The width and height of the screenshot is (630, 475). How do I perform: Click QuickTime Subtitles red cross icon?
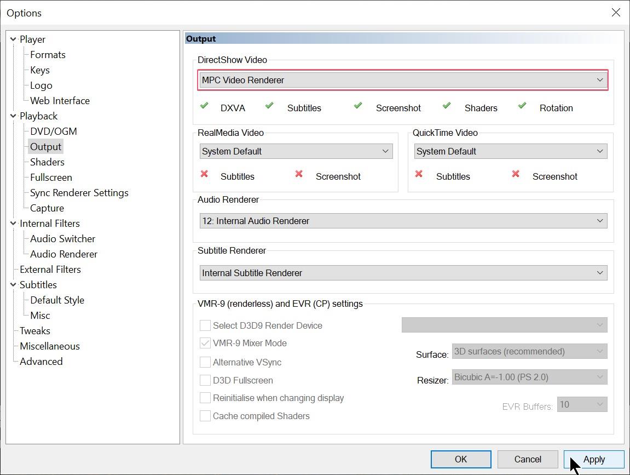419,174
